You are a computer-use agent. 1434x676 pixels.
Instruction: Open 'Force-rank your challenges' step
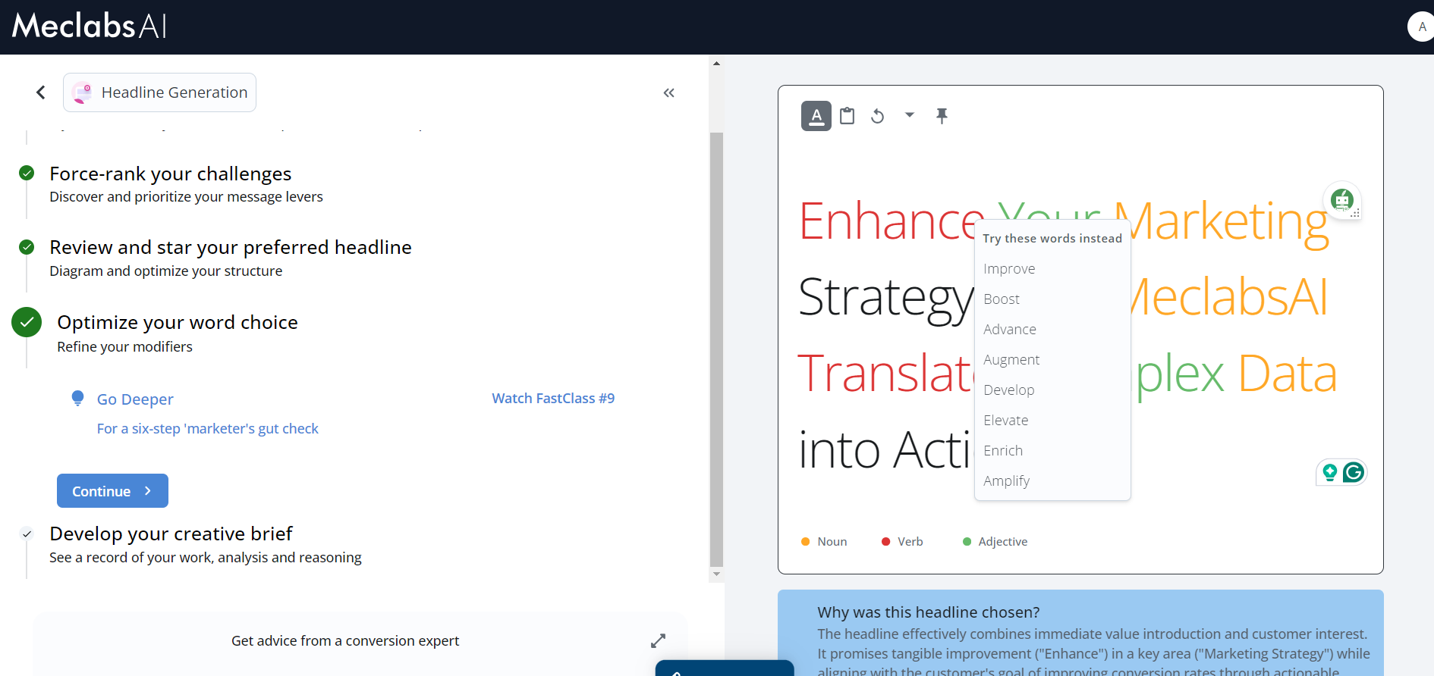[x=170, y=174]
